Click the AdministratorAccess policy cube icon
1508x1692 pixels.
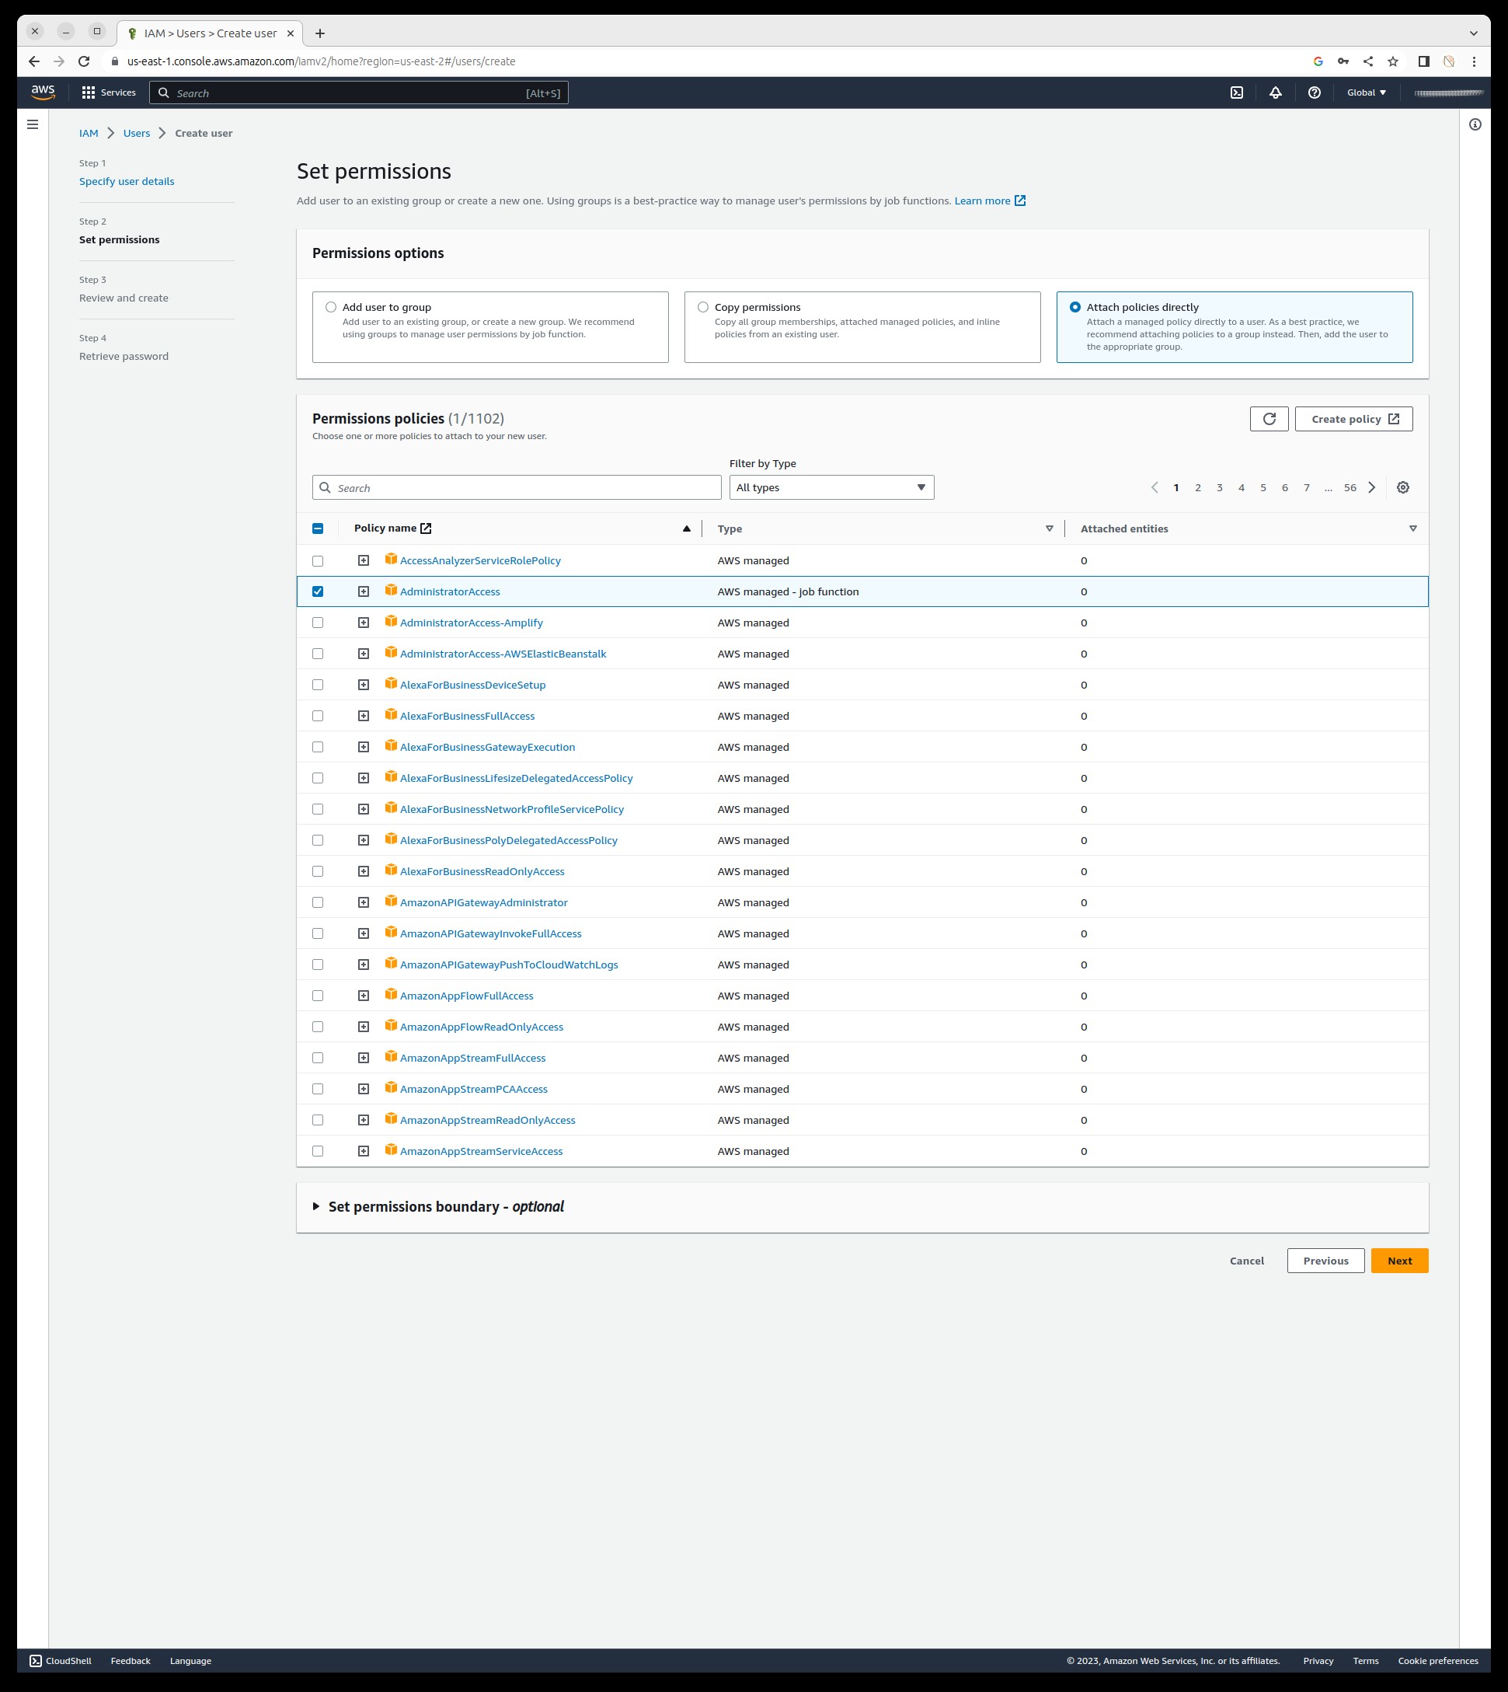pos(391,590)
